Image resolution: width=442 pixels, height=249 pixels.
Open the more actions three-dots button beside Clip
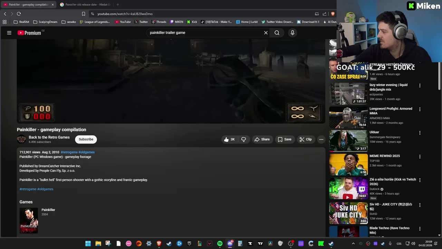click(x=321, y=139)
